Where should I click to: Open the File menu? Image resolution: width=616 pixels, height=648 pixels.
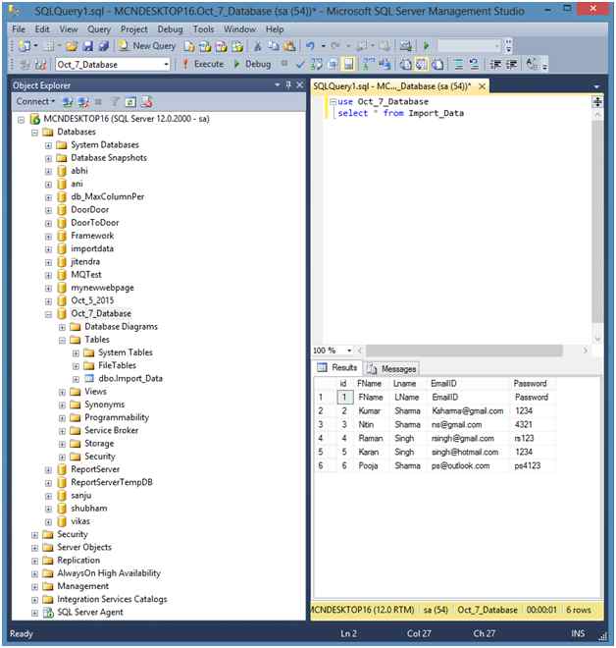(19, 29)
